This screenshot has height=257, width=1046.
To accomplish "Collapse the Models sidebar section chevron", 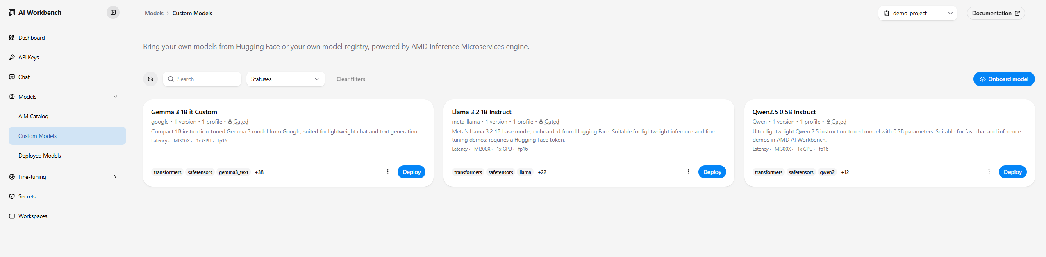I will pyautogui.click(x=115, y=97).
